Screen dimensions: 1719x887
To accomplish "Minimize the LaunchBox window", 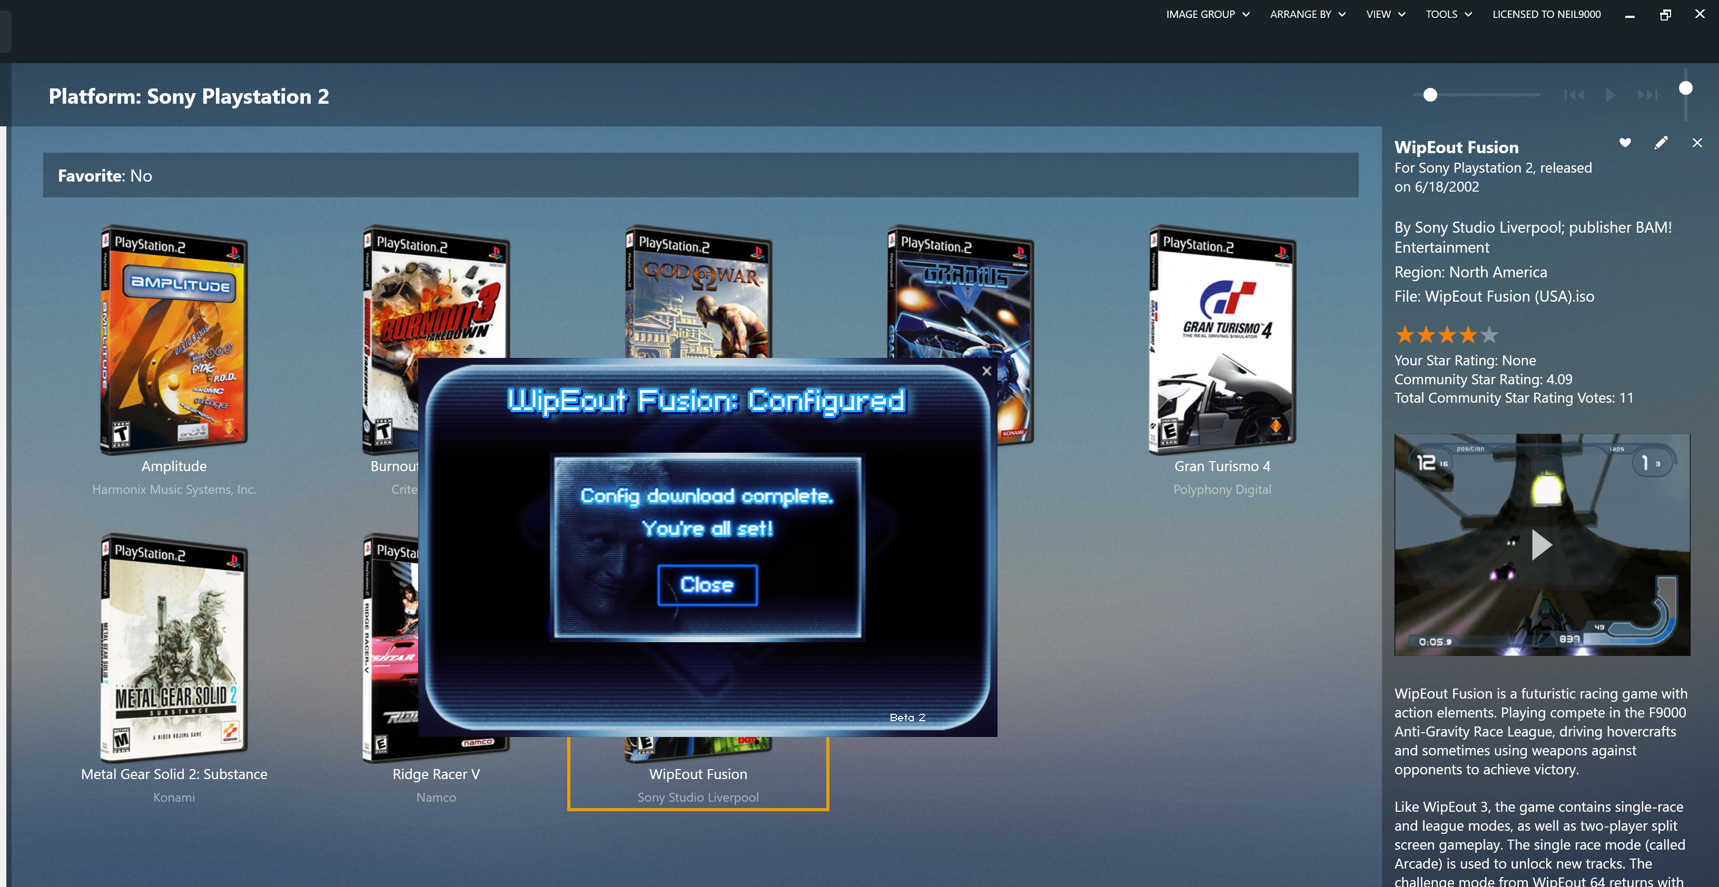I will 1629,15.
